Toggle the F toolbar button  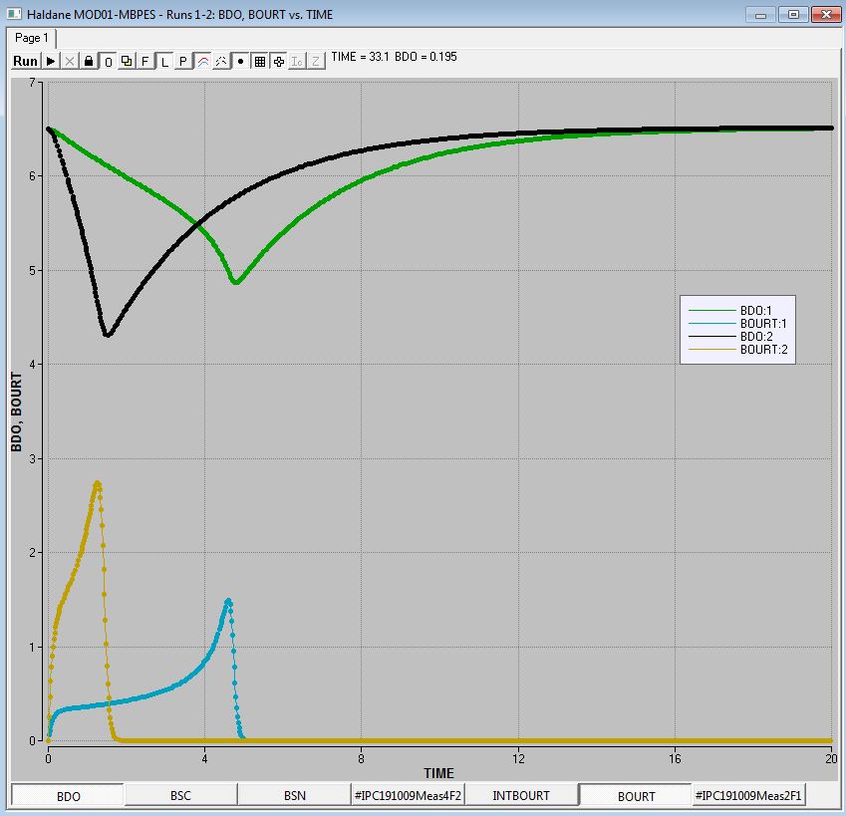[145, 62]
